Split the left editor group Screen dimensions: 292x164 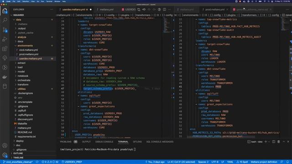[164, 10]
